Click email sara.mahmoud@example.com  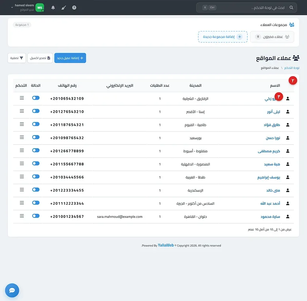point(120,217)
